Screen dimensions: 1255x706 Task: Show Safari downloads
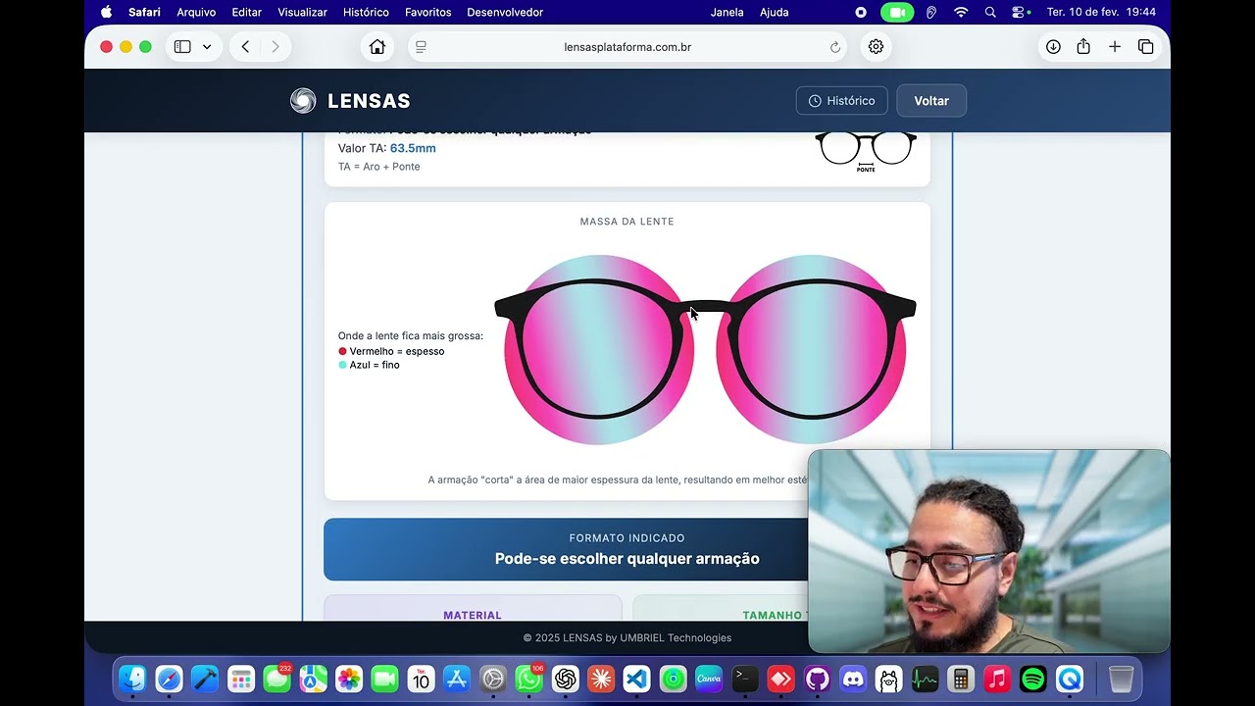click(x=1053, y=47)
